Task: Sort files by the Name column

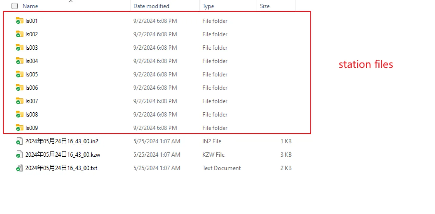Action: [x=30, y=6]
